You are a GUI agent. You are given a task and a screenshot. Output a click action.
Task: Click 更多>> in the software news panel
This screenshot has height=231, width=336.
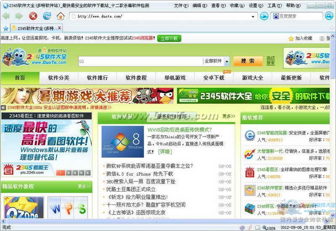[x=228, y=116]
